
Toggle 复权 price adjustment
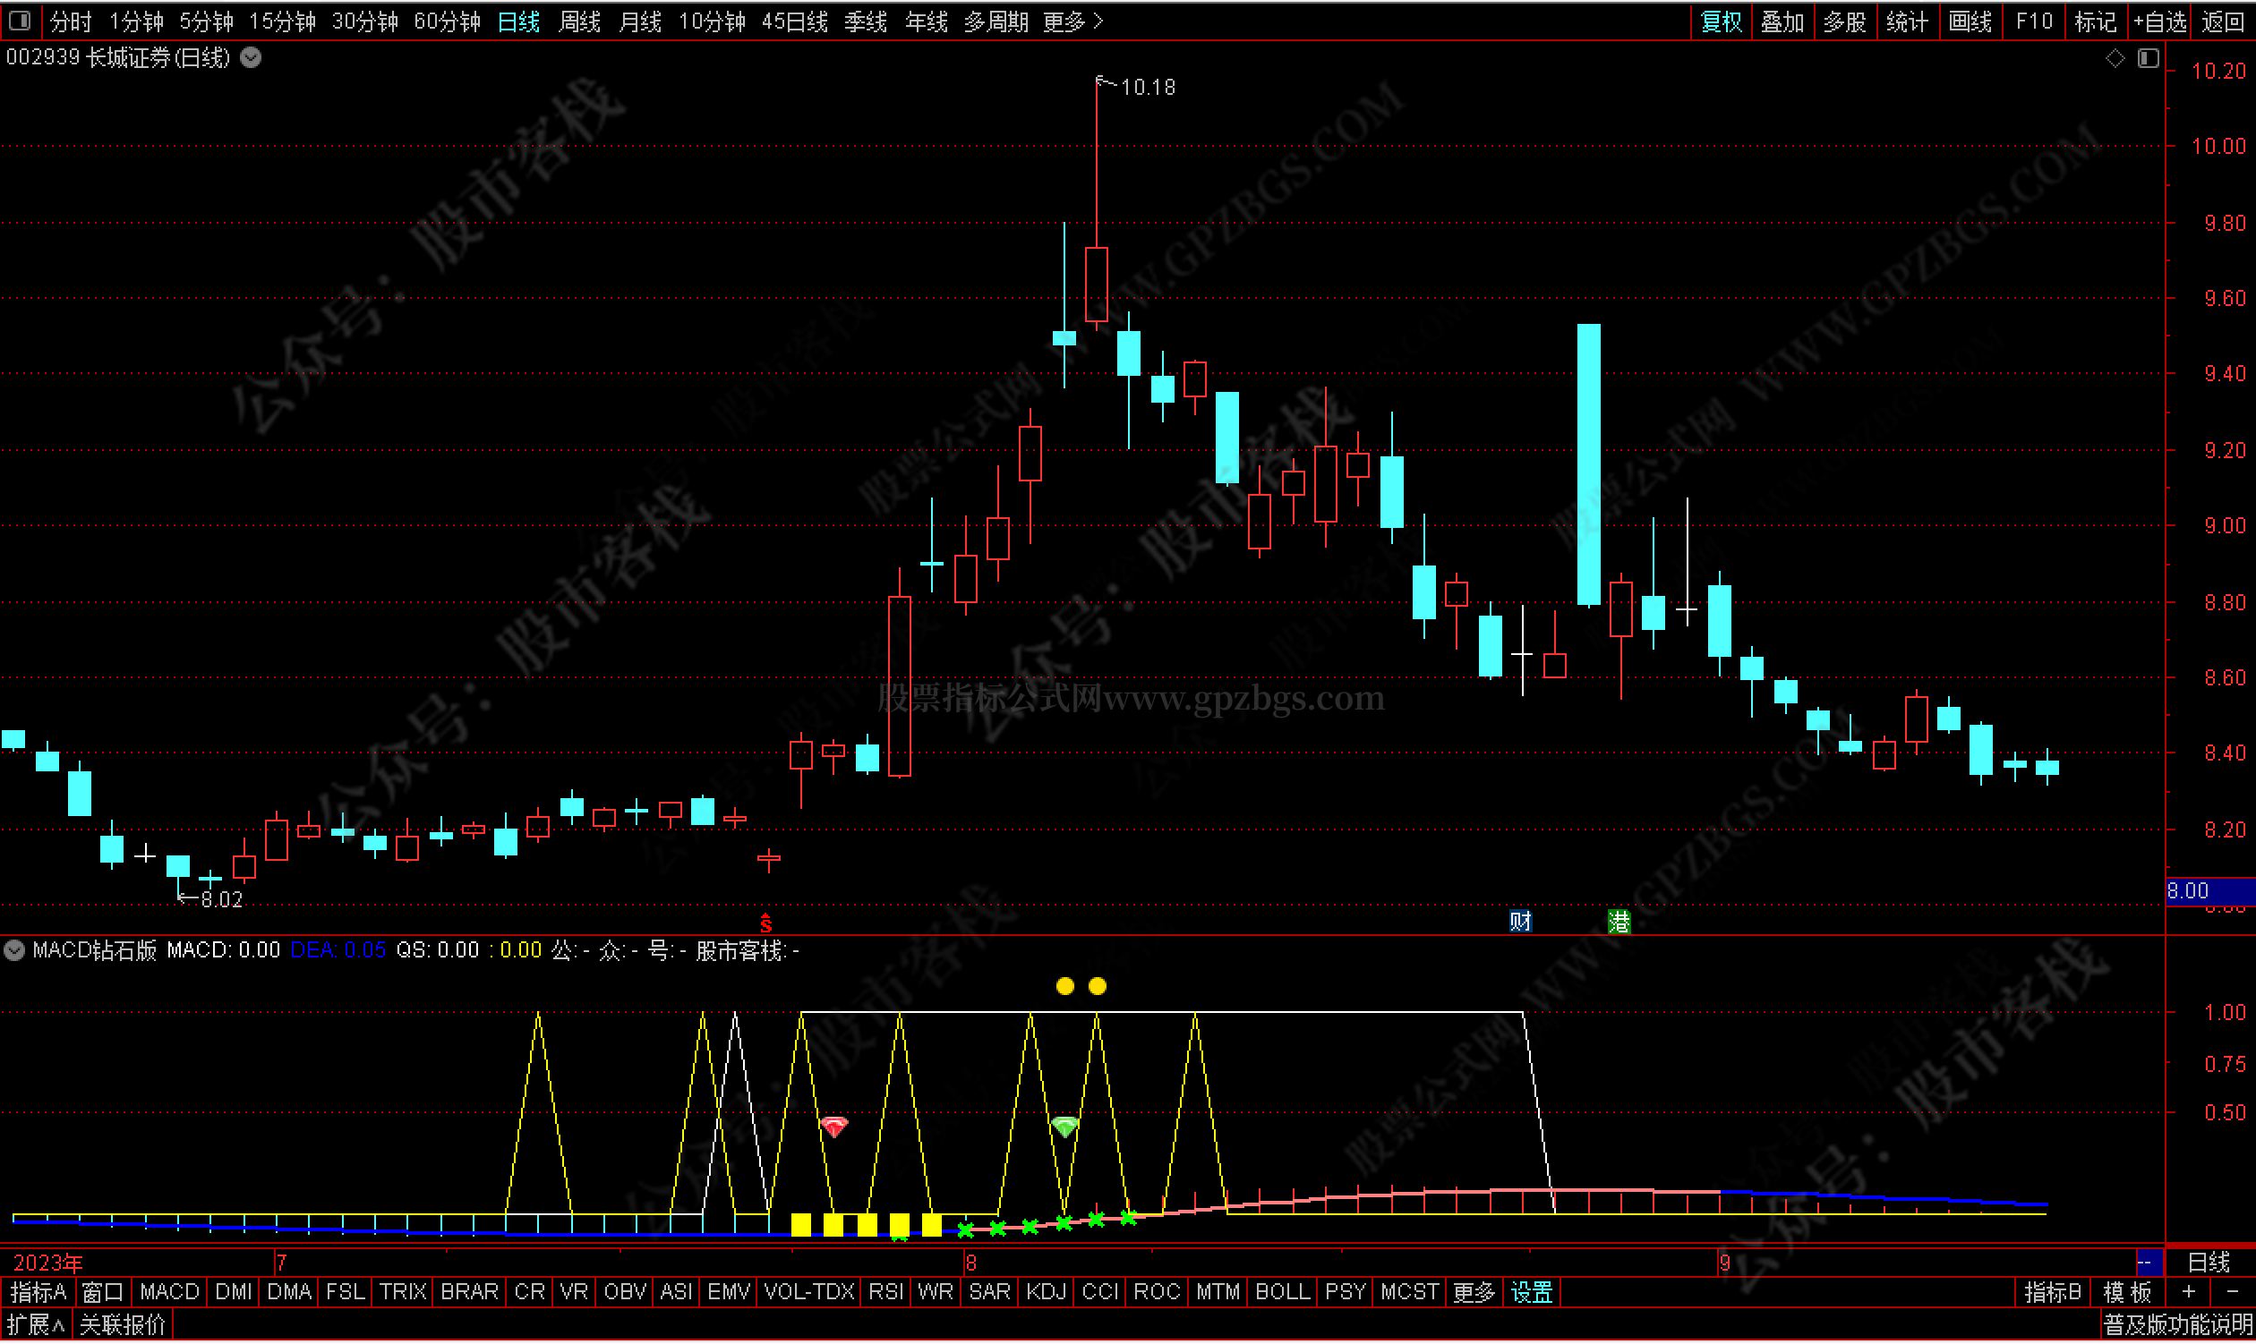click(x=1721, y=21)
